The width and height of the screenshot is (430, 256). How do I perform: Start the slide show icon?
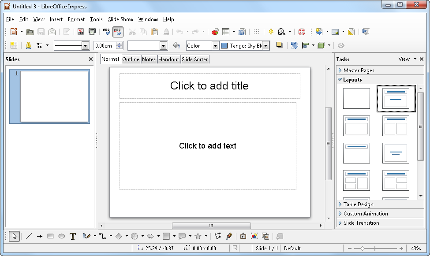tap(366, 32)
